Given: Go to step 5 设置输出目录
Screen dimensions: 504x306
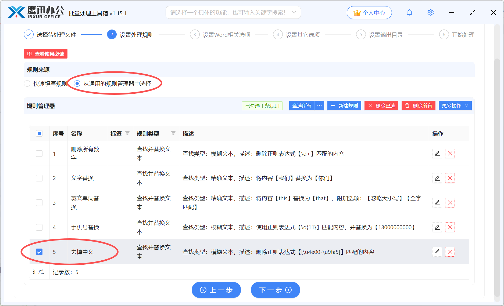Looking at the screenshot, I should pyautogui.click(x=380, y=35).
